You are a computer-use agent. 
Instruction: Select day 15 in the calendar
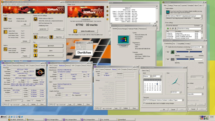click(x=157, y=86)
